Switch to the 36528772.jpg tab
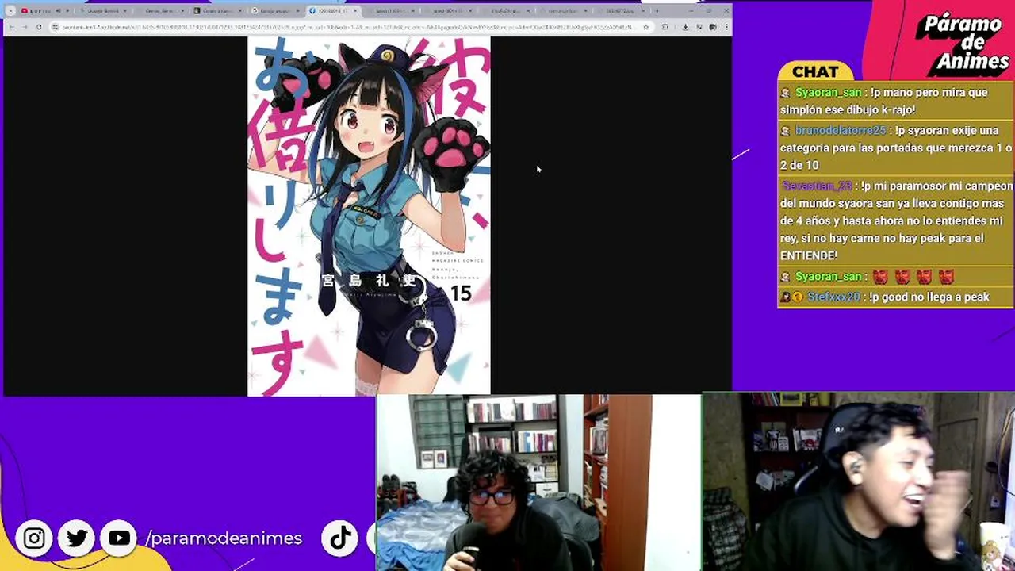This screenshot has height=571, width=1015. (x=624, y=11)
